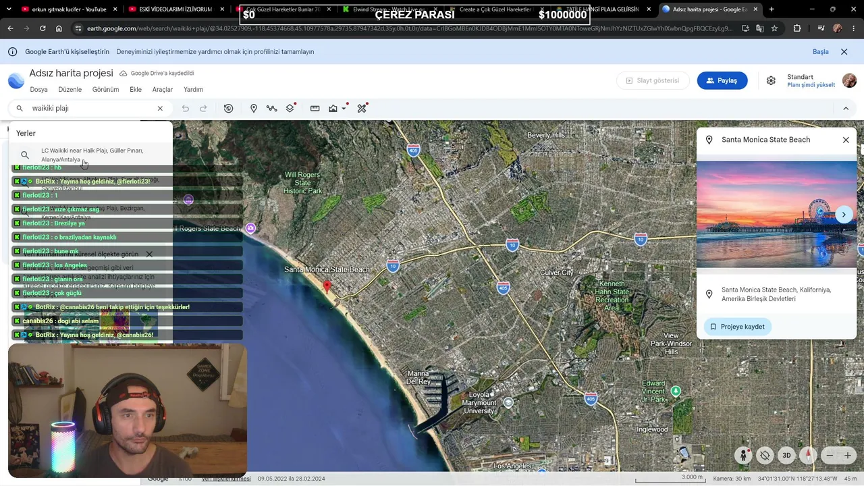Image resolution: width=864 pixels, height=486 pixels.
Task: Bookmark this page with the star icon
Action: (774, 28)
